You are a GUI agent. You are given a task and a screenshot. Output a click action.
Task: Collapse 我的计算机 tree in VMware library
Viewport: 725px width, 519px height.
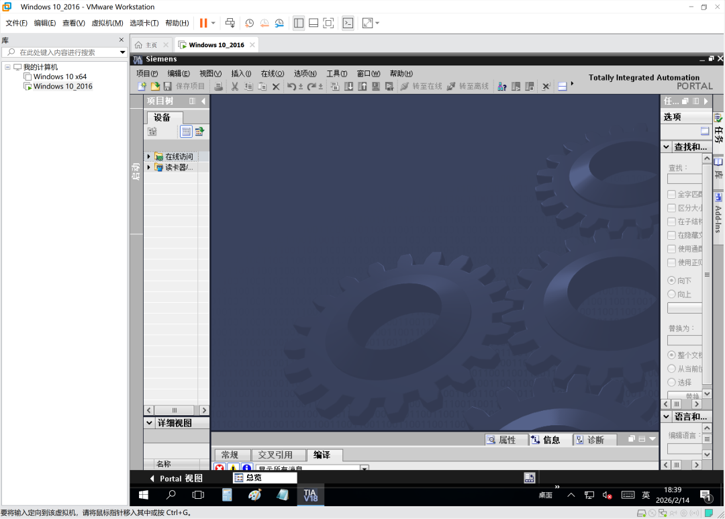[7, 67]
